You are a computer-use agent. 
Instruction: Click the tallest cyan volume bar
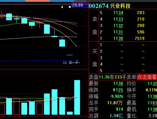(77, 97)
